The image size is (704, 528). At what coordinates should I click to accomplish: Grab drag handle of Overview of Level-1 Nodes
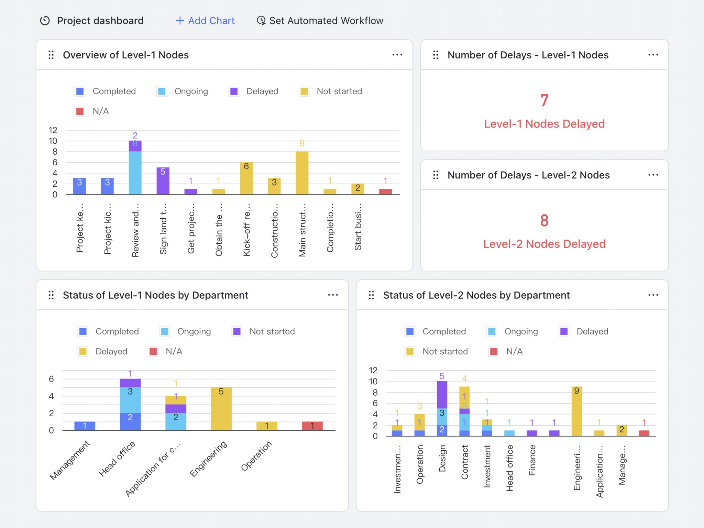pos(51,55)
